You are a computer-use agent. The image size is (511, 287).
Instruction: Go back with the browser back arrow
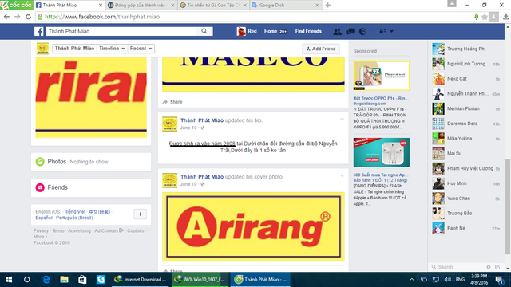7,17
